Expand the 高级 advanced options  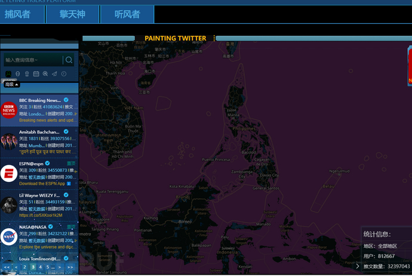[x=11, y=85]
